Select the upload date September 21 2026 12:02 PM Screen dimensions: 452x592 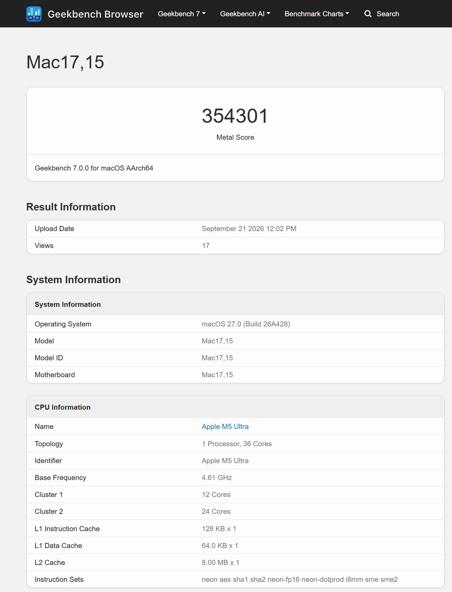249,229
